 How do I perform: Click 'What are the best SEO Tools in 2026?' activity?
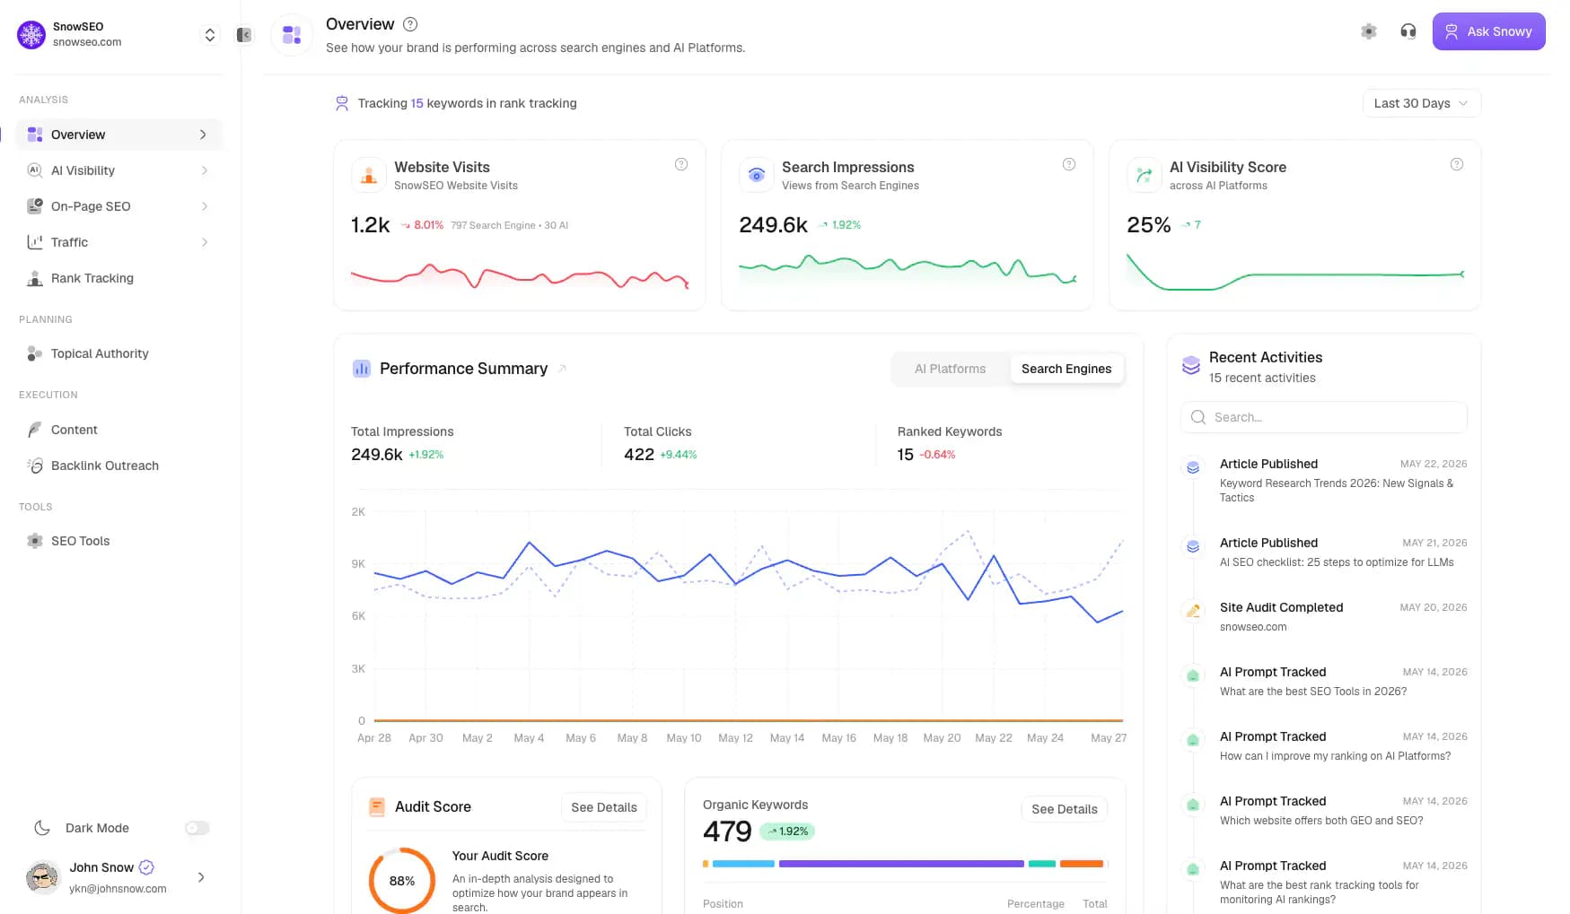[x=1325, y=681]
